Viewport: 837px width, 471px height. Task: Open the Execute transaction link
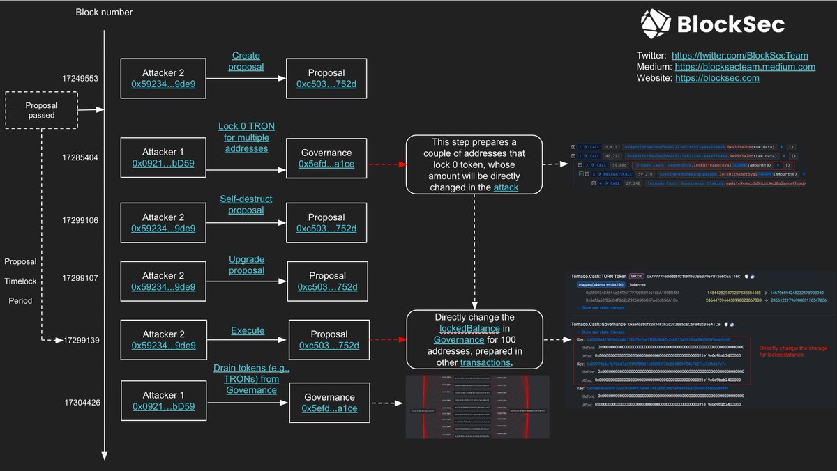(248, 331)
